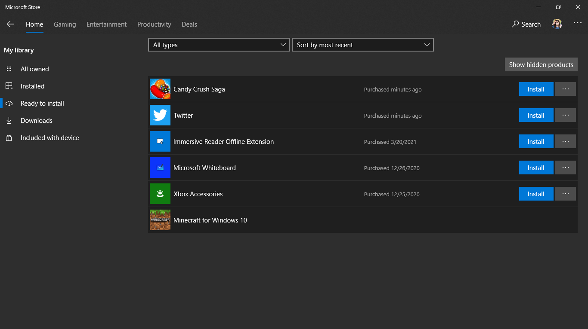Screen dimensions: 588x329
Task: Click the back arrow icon
Action: (x=10, y=24)
